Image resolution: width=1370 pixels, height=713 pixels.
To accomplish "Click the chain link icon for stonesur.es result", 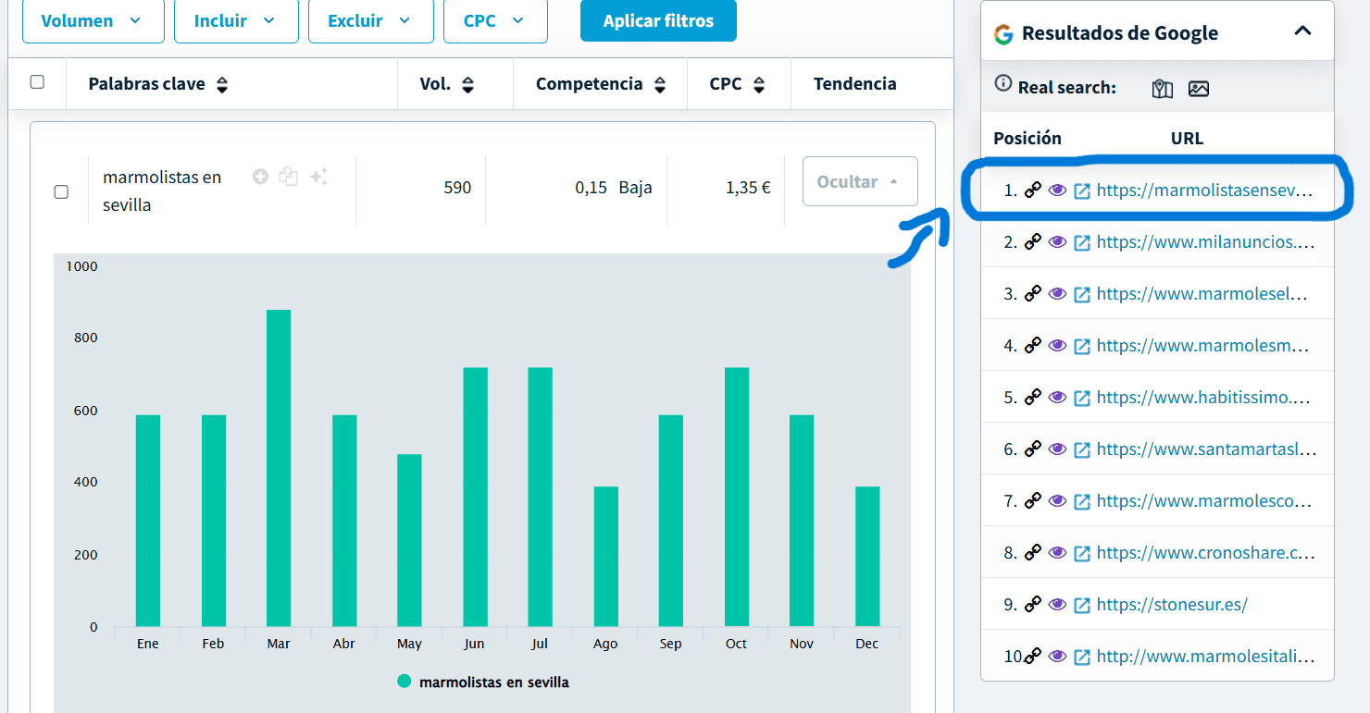I will coord(1033,605).
